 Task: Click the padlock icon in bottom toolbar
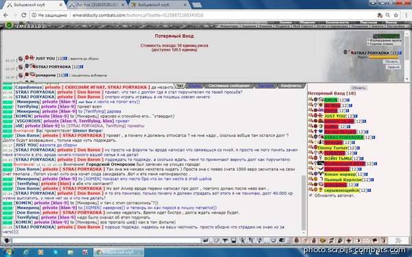tap(297, 240)
